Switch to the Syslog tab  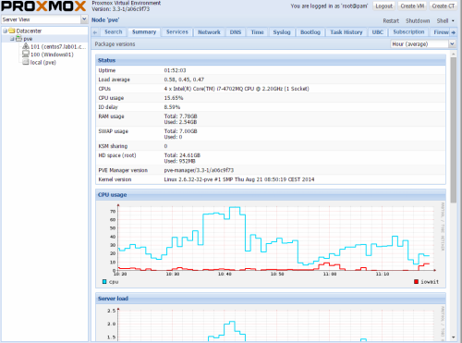coord(282,32)
